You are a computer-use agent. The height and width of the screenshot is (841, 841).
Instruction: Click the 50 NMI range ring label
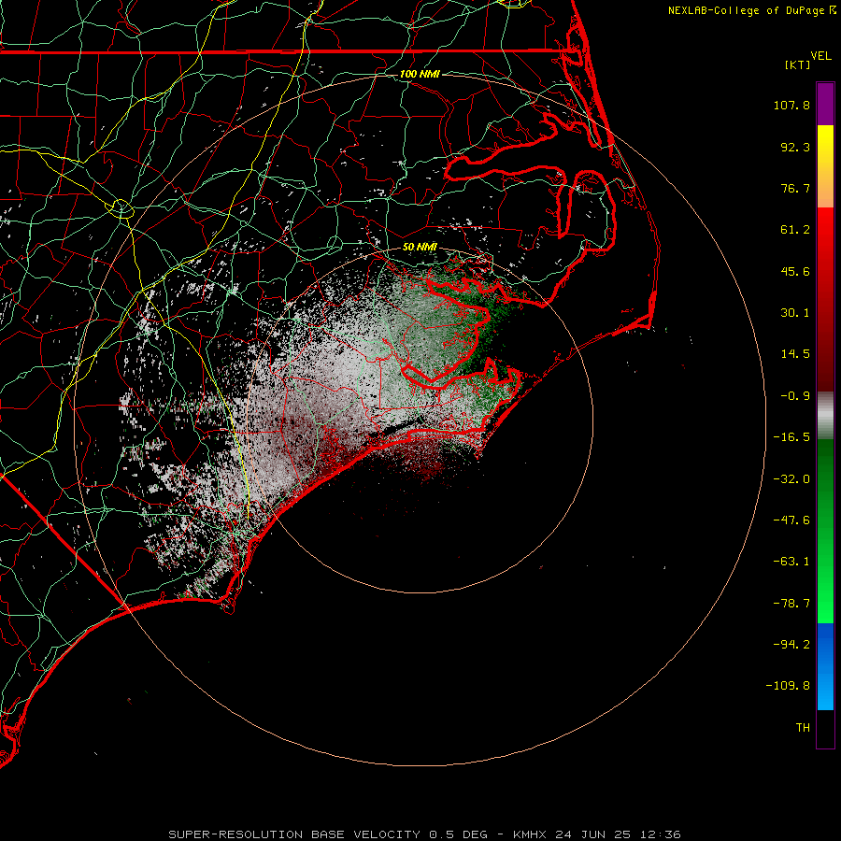(x=420, y=247)
